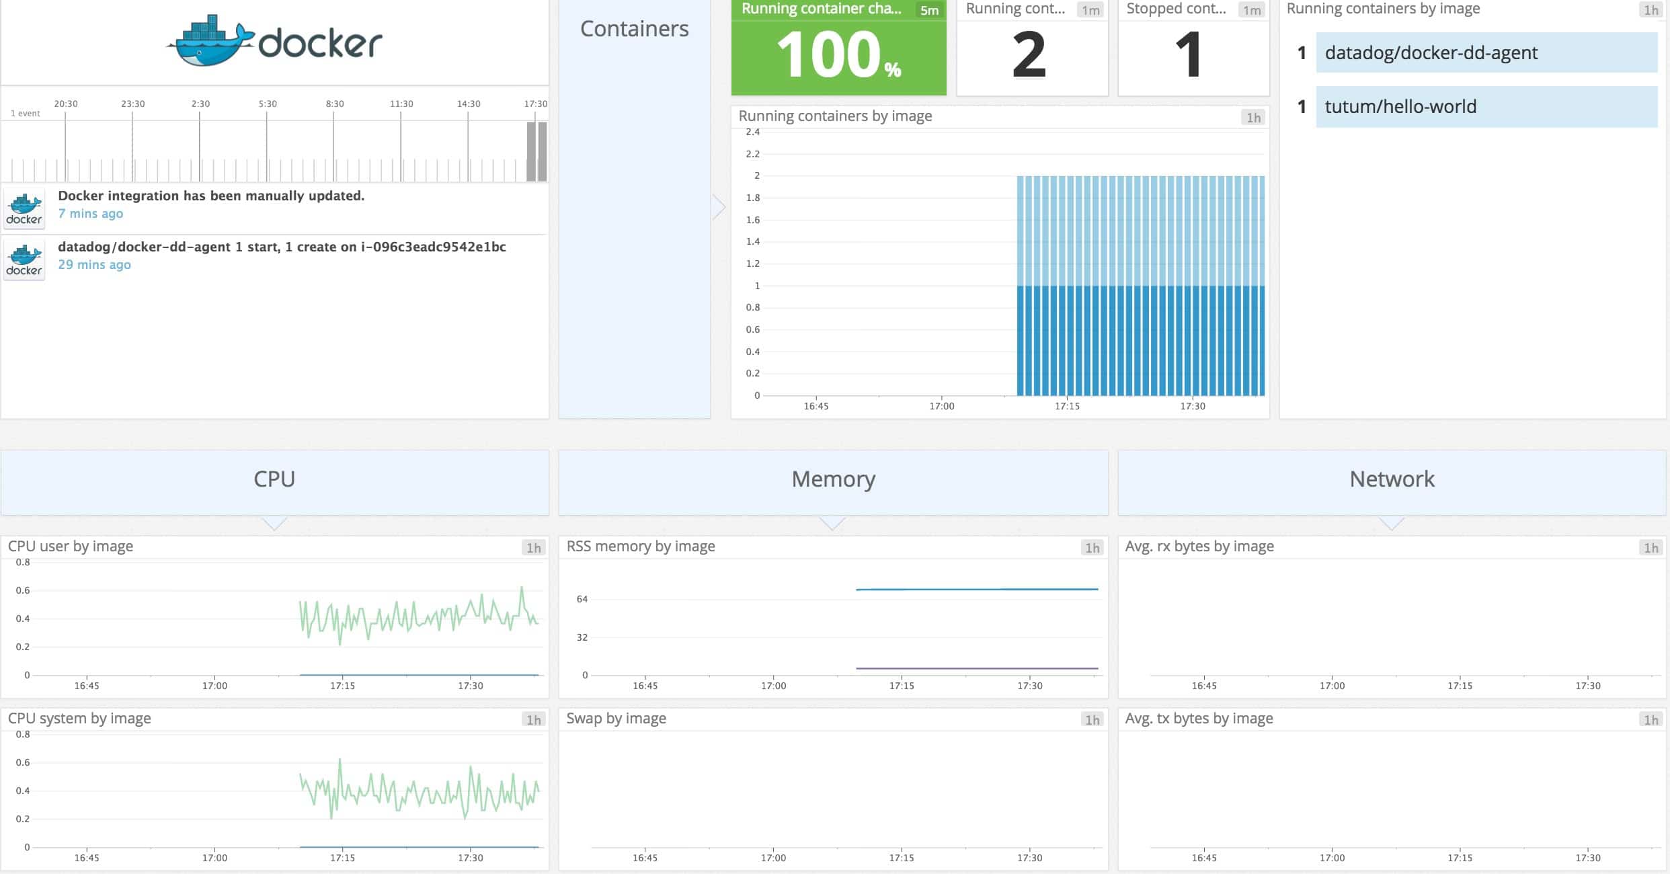Image resolution: width=1670 pixels, height=874 pixels.
Task: Select datadog/docker-dd-agent in top list
Action: tap(1486, 52)
